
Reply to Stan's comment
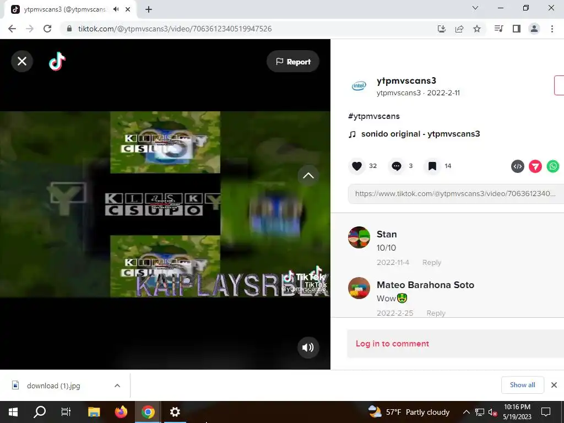point(432,263)
